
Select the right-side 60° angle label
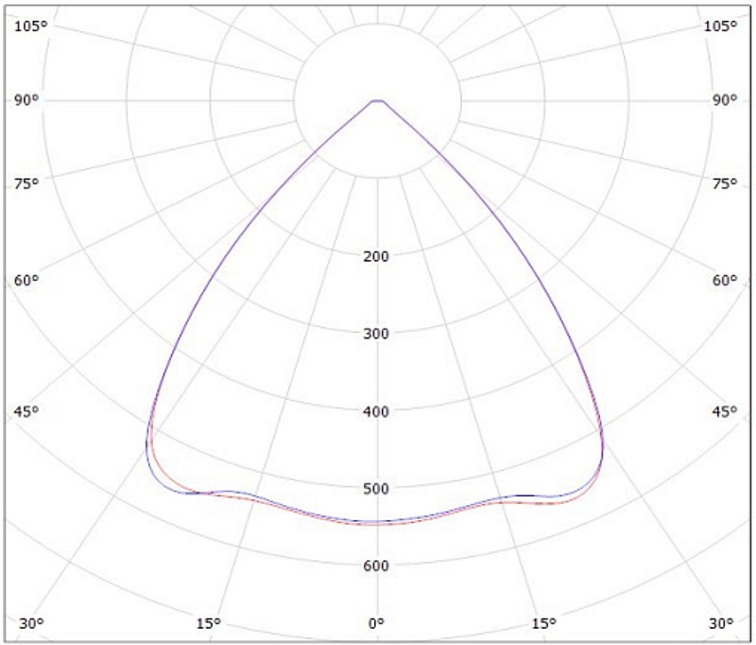(725, 280)
